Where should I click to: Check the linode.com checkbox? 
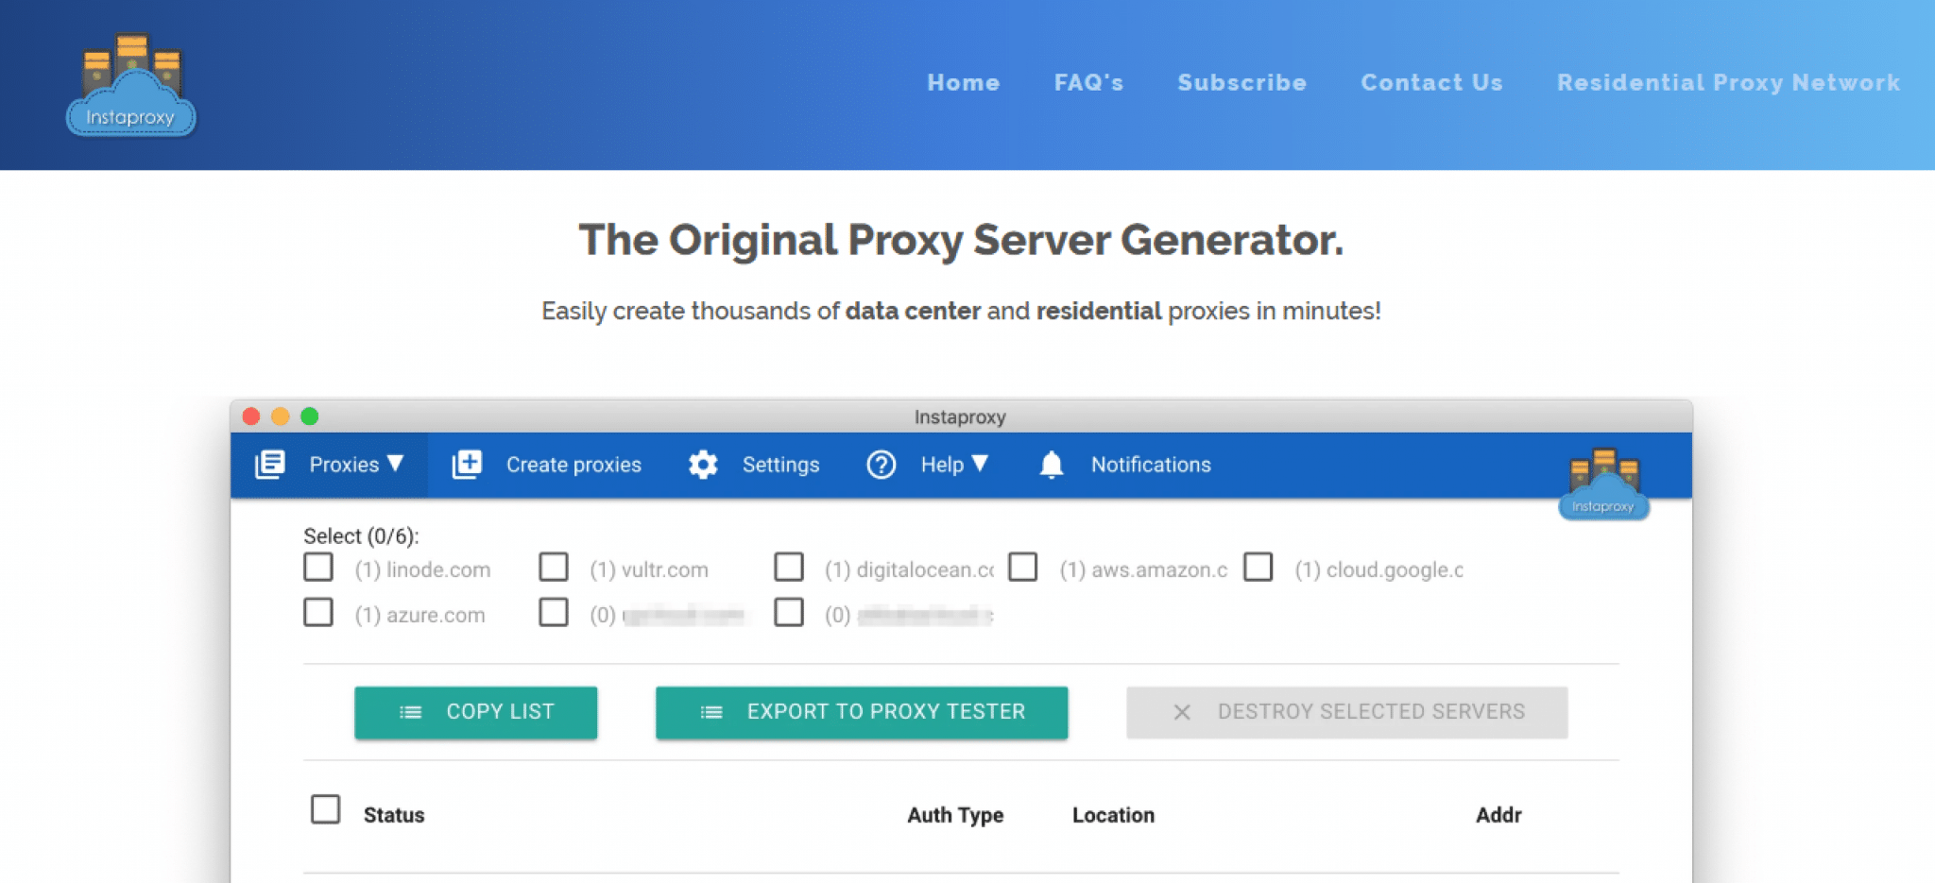point(318,568)
